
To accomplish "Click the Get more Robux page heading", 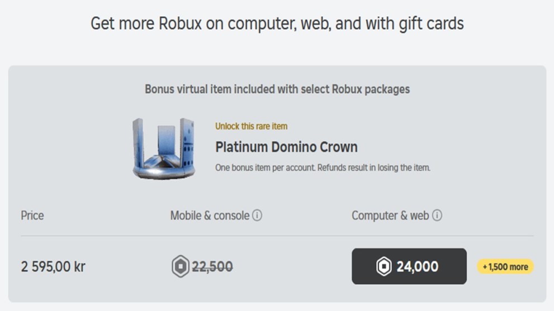I will pos(277,24).
